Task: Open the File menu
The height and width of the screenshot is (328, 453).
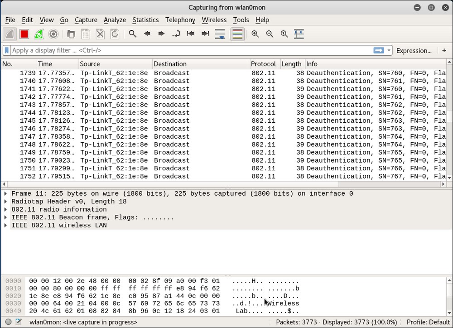Action: click(x=10, y=20)
